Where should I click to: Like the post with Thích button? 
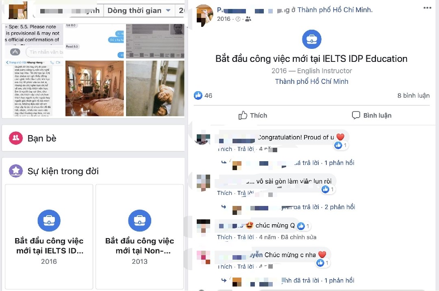click(253, 116)
